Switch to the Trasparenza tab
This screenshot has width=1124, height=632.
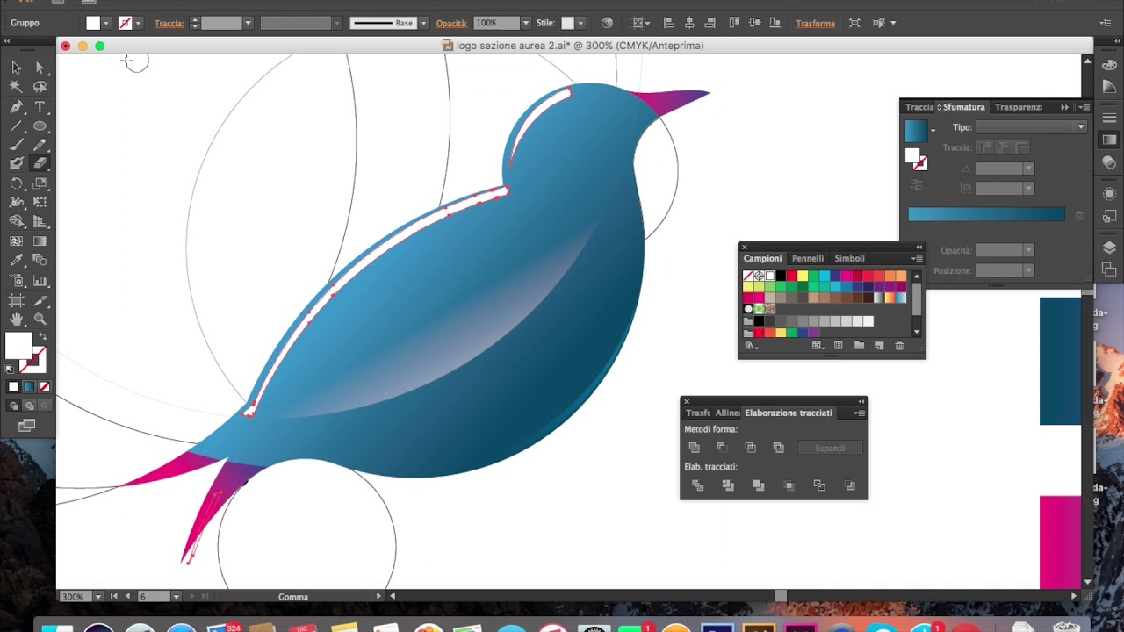(1019, 107)
